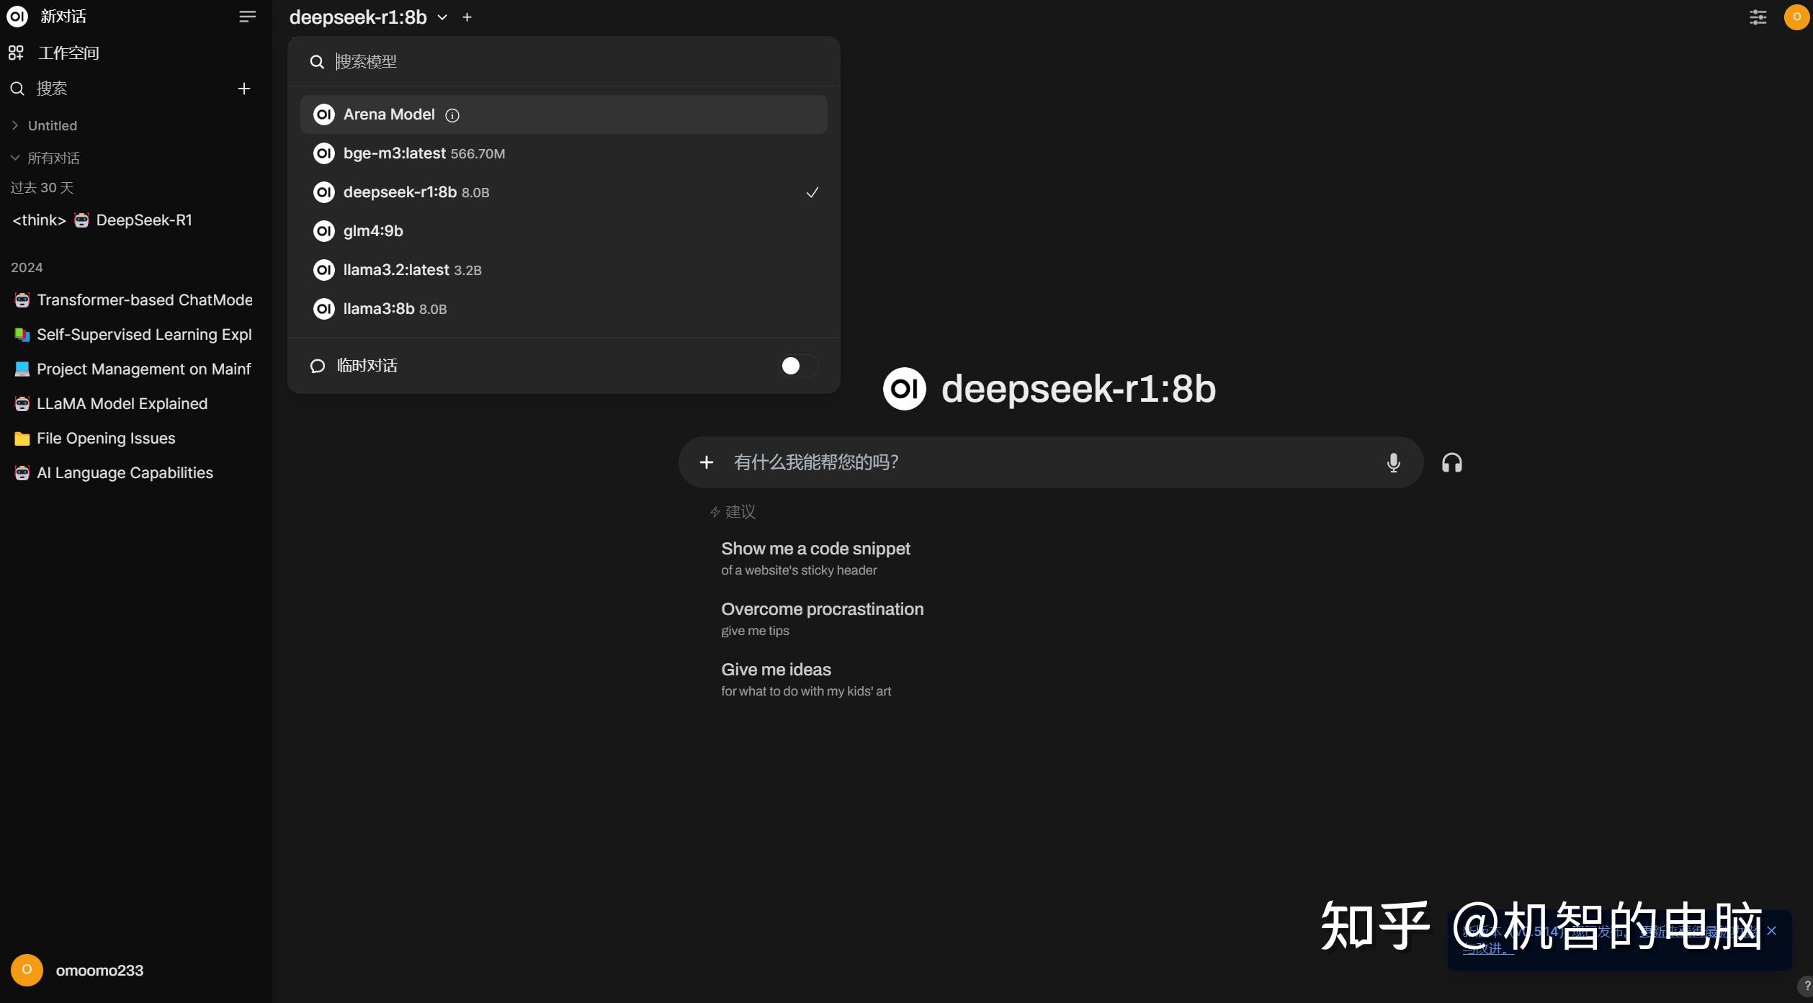Viewport: 1813px width, 1003px height.
Task: Click the Open WebUI logo icon
Action: point(17,16)
